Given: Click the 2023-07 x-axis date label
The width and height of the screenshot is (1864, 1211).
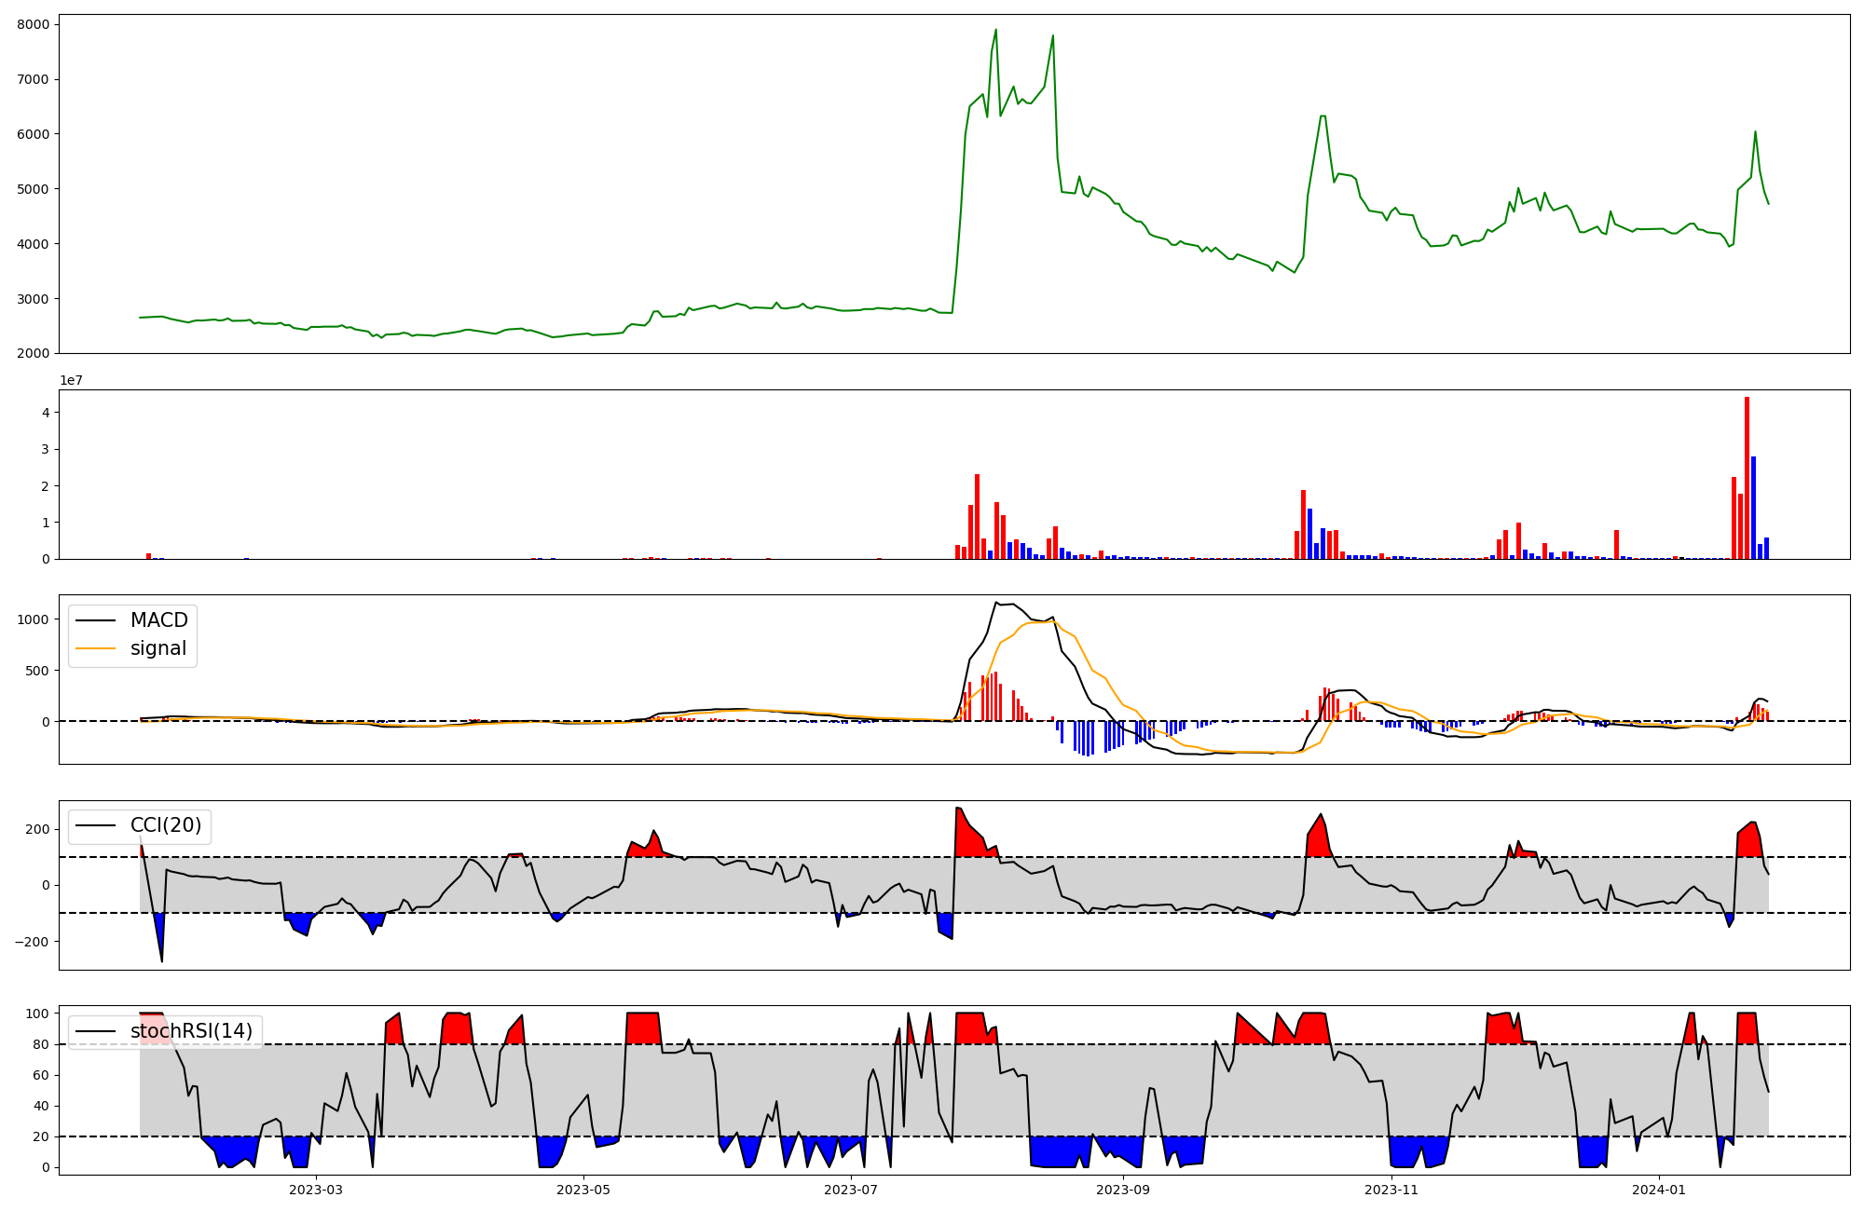Looking at the screenshot, I should pyautogui.click(x=851, y=1190).
